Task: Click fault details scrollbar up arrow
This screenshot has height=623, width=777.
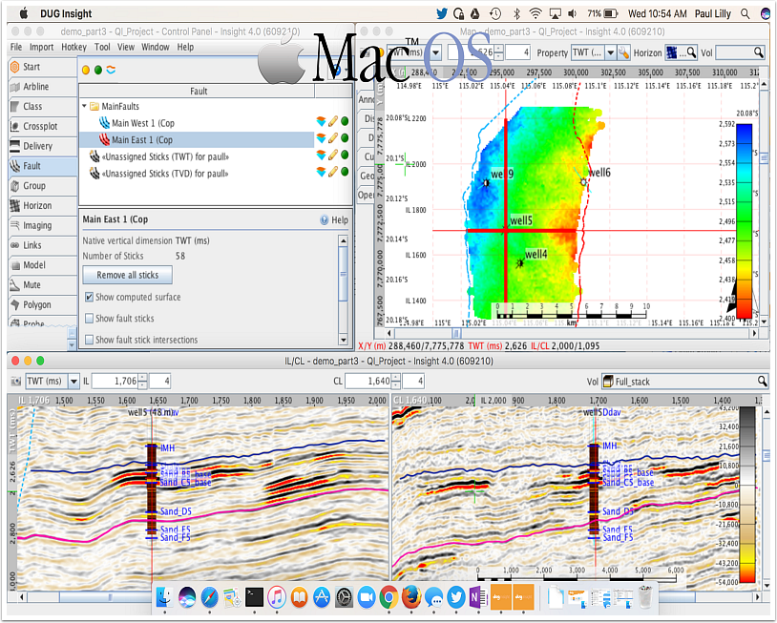Action: pyautogui.click(x=343, y=240)
